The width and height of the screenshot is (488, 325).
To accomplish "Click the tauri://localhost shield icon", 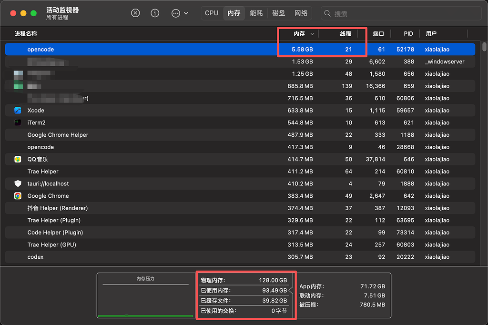I will (18, 183).
